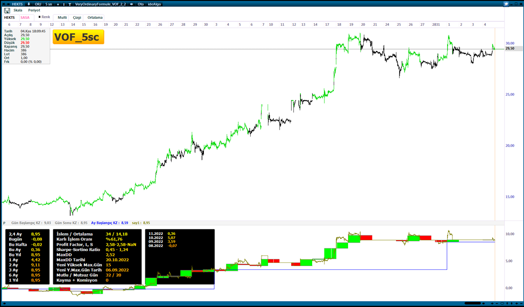The width and height of the screenshot is (524, 307).
Task: Click the 10.2022 5,07 monthly row
Action: [x=162, y=238]
